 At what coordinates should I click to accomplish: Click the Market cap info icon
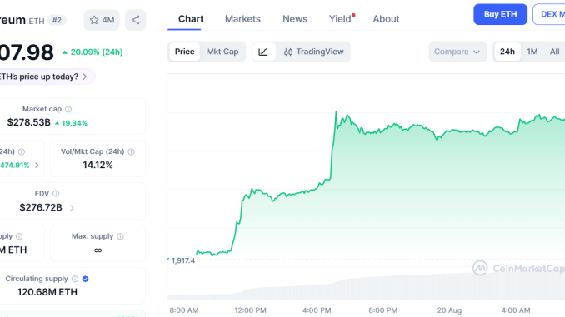pos(68,109)
